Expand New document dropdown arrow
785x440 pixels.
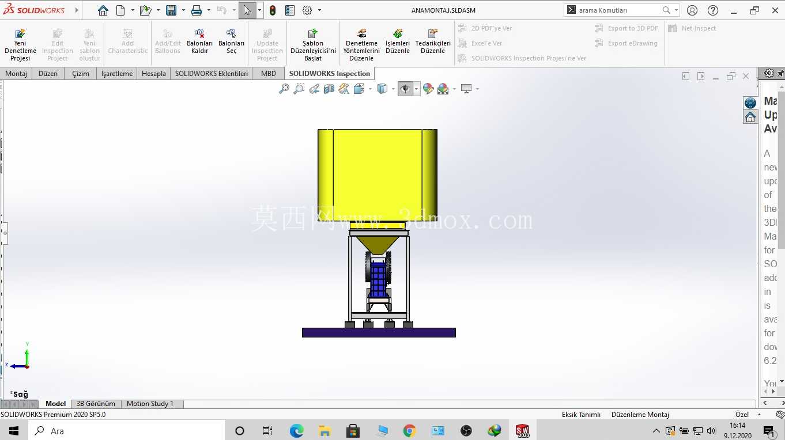click(x=133, y=10)
